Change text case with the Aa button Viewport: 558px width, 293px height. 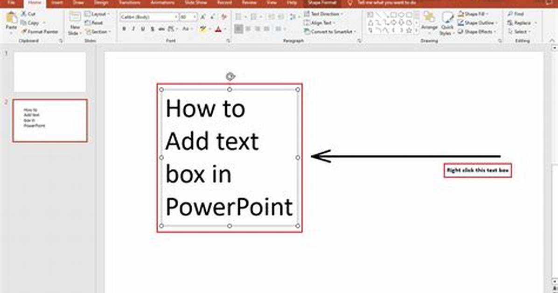point(187,29)
